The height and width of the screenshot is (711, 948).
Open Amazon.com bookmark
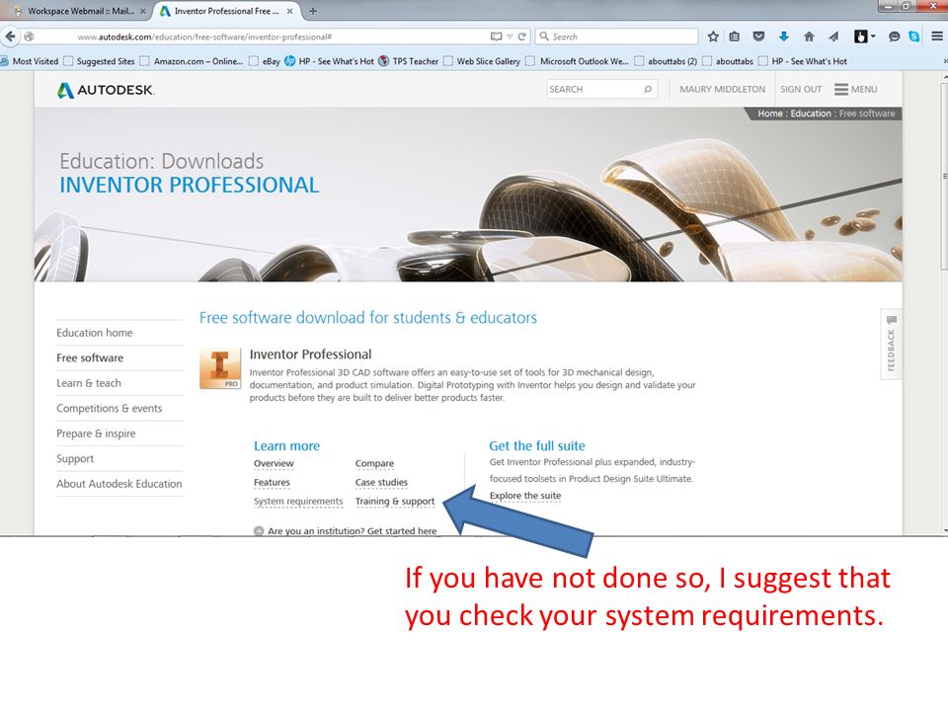192,61
